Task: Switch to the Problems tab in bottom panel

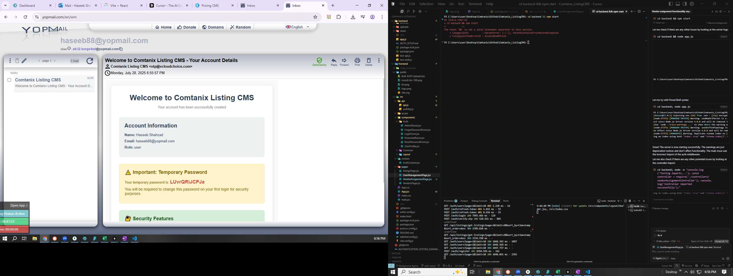Action: (450, 201)
